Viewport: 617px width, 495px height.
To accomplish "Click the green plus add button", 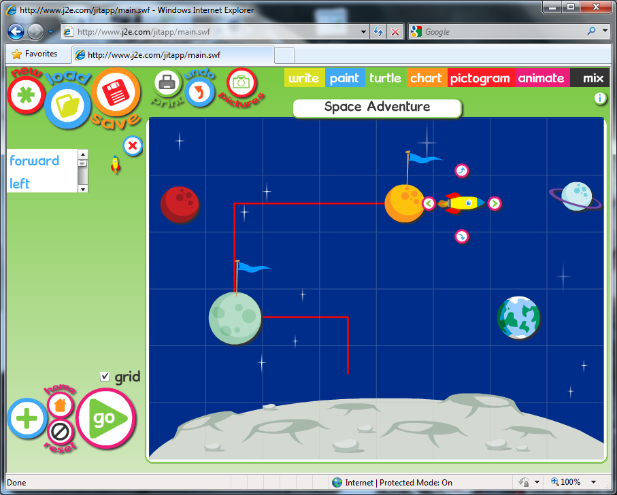I will click(27, 418).
